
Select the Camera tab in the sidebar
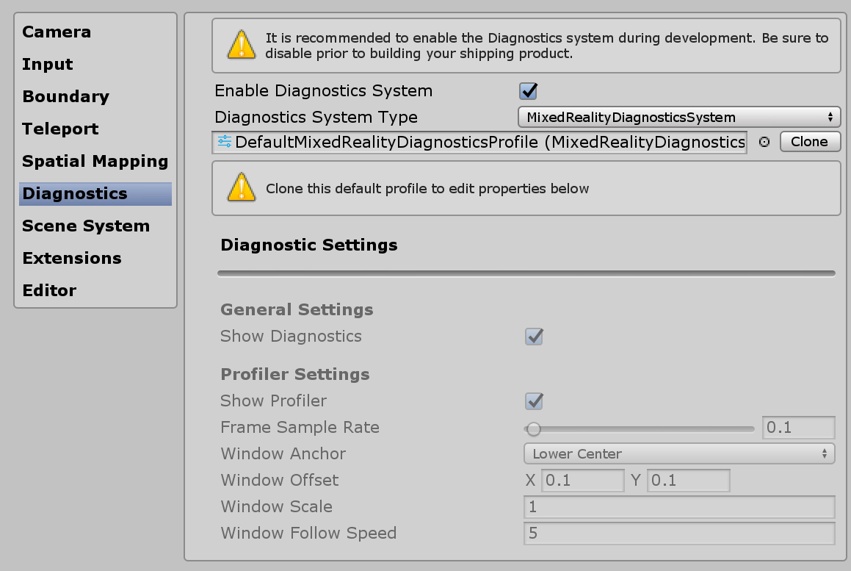57,32
